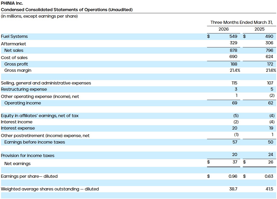
Task: Select the Operating income row label
Action: point(23,103)
